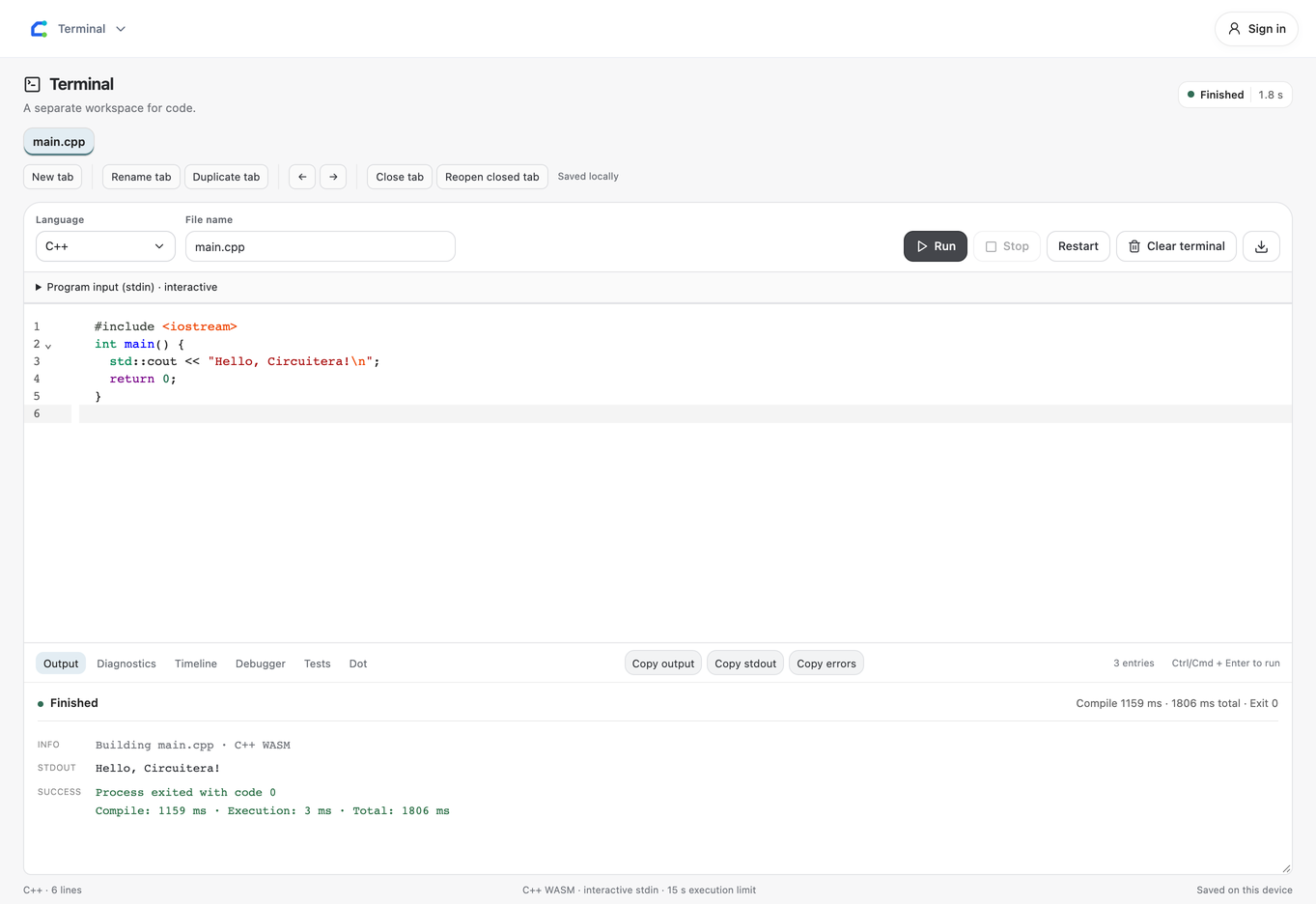Click Clear terminal trash button

(x=1176, y=246)
